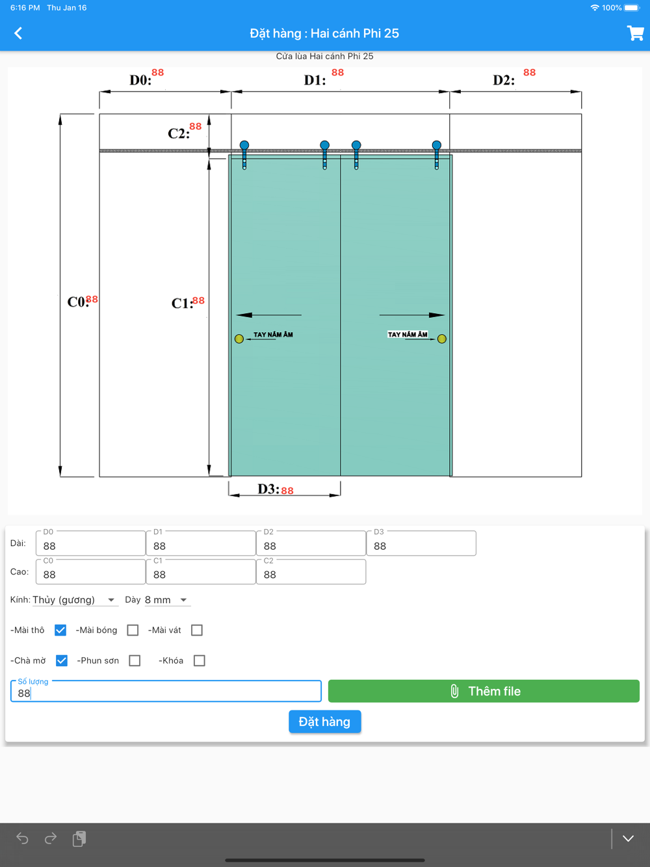Tap the undo arrow in the keyboard bar
Screen dimensions: 650x867
point(22,838)
